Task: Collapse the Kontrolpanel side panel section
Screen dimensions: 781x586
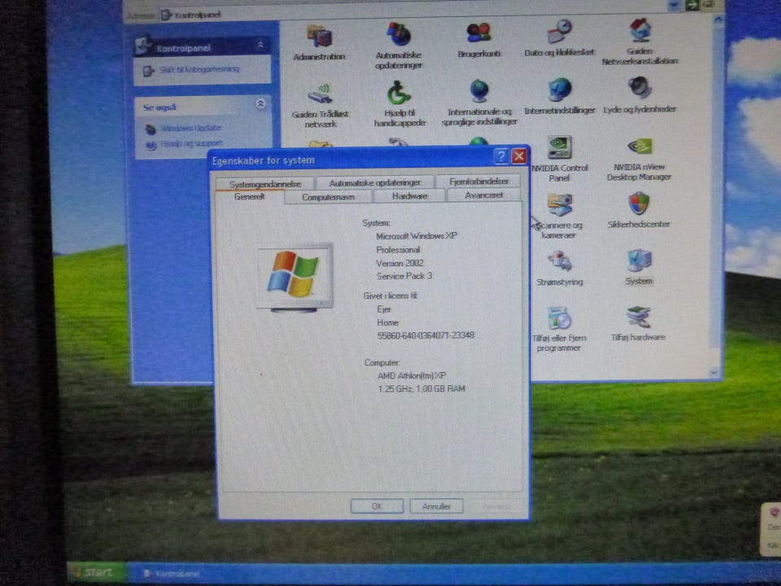Action: click(260, 46)
